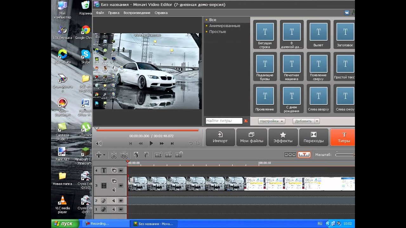Open the add track plus dropdown

pyautogui.click(x=100, y=155)
